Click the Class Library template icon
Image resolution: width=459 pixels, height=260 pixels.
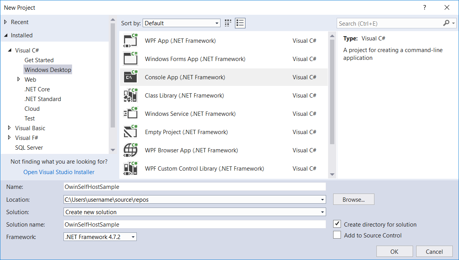pos(130,95)
